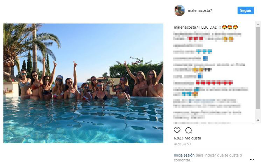The image size is (261, 167).
Task: Click the comments scrollbar down arrow
Action: 258,120
